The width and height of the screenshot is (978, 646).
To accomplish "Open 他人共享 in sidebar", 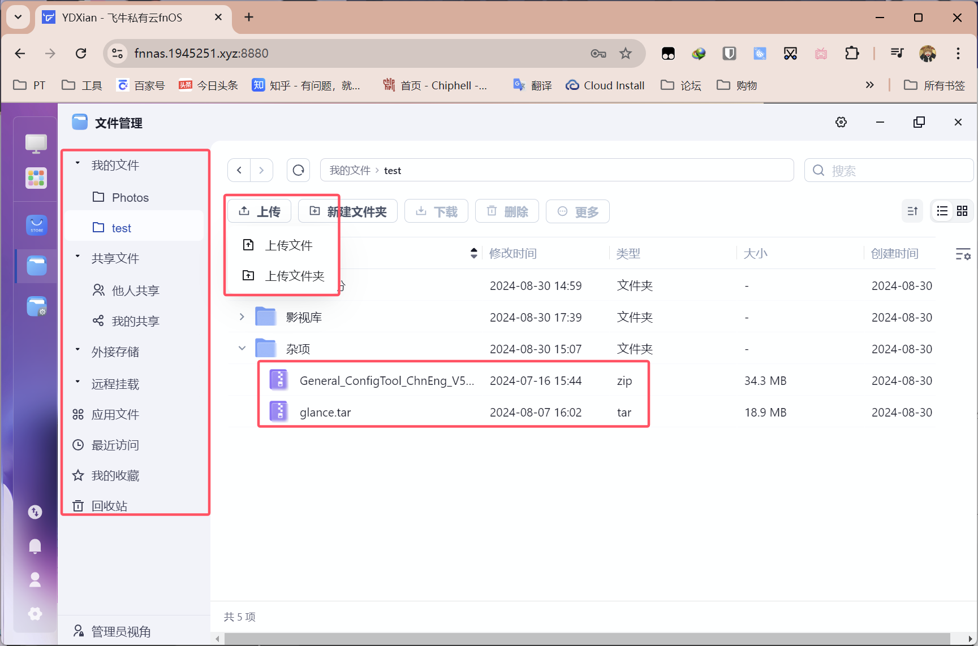I will [x=134, y=291].
